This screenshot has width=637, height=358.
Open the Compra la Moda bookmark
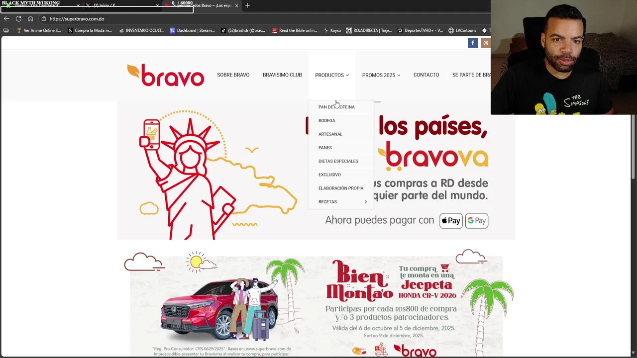(90, 30)
